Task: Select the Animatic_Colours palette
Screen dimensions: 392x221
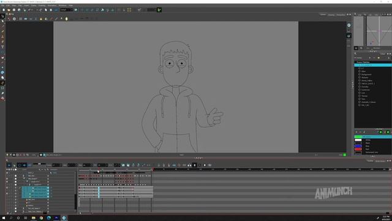Action: click(x=369, y=102)
